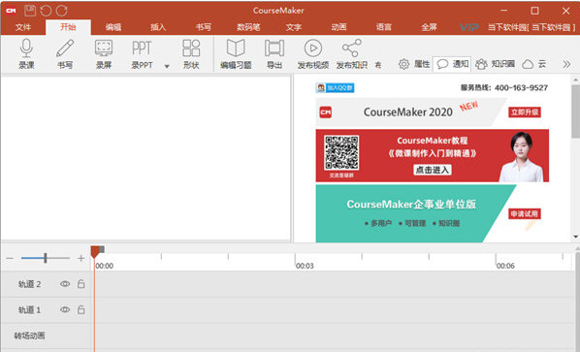
Task: Select the 书写 pencil tool
Action: 65,53
